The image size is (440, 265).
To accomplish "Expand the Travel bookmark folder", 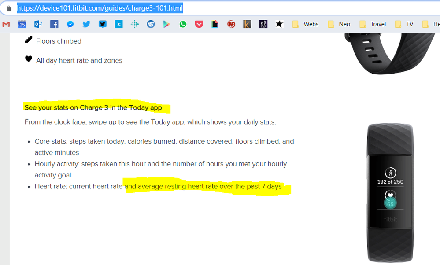I will (x=373, y=24).
